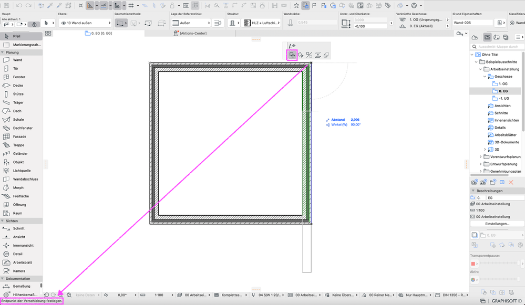Adjust the Transparentpause slider
This screenshot has height=305, width=525.
tap(500, 264)
